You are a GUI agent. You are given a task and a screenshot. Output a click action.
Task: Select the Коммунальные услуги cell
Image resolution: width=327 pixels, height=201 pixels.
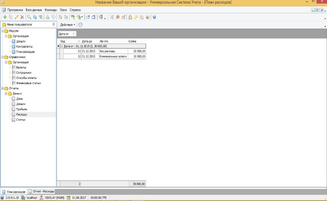tap(113, 56)
